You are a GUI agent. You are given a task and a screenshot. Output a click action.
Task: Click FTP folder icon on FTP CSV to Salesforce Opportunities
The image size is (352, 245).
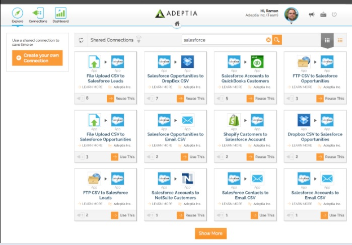tap(304, 61)
